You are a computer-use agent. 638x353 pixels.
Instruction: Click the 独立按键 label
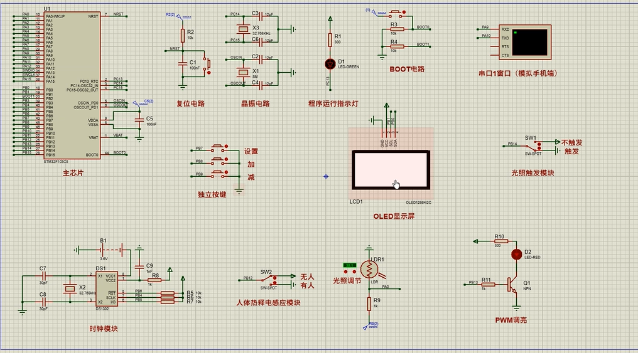pos(212,194)
